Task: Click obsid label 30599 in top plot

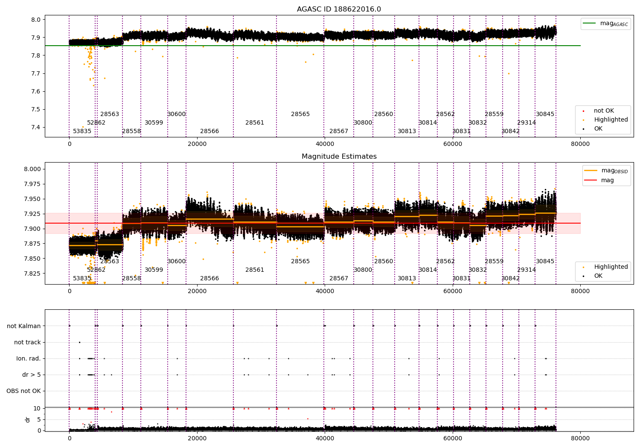Action: 154,123
